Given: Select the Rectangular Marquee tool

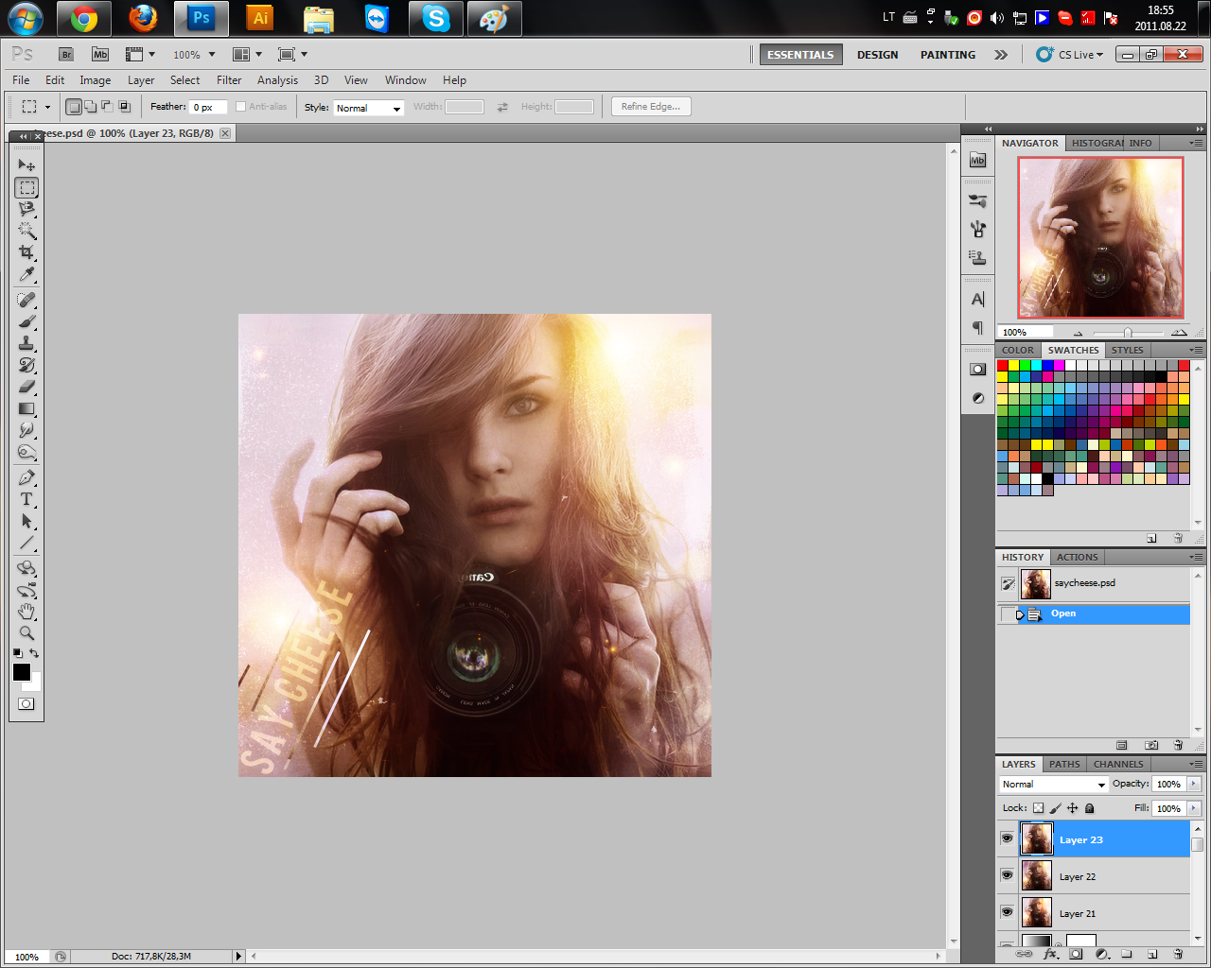Looking at the screenshot, I should (26, 187).
